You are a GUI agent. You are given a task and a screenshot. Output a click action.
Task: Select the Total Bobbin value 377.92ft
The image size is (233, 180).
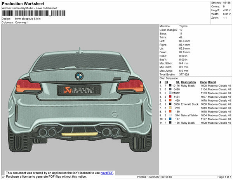(184, 74)
